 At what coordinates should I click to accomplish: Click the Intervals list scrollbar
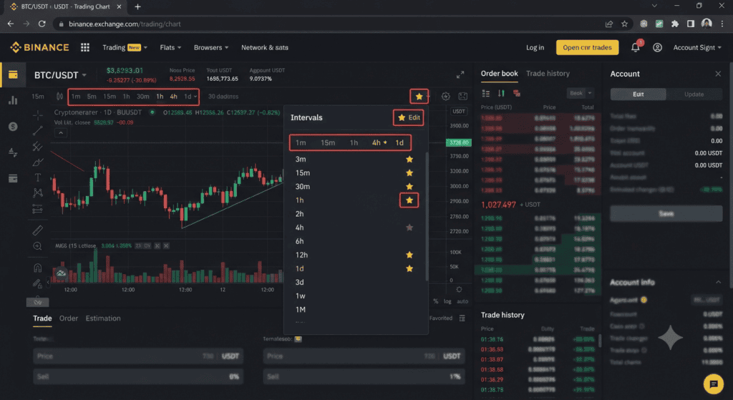click(427, 216)
